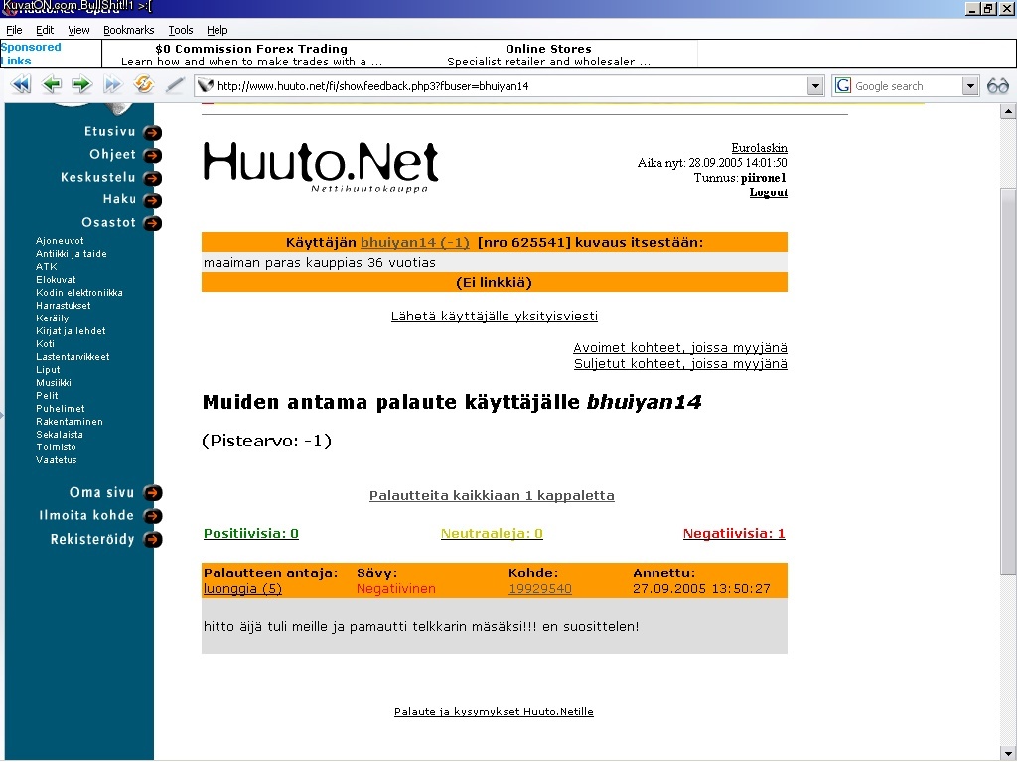1017x762 pixels.
Task: Click the Rewind navigation button
Action: coord(20,86)
